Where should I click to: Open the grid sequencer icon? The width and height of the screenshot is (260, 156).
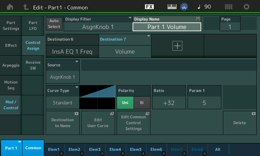228,7
